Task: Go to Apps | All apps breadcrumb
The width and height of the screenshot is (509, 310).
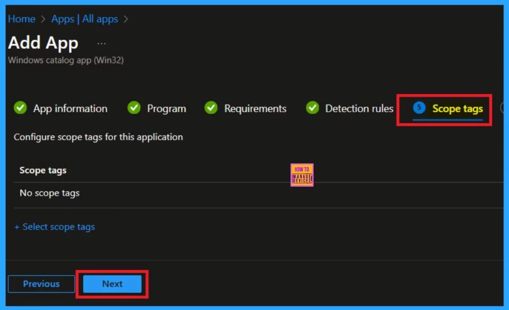Action: coord(85,19)
